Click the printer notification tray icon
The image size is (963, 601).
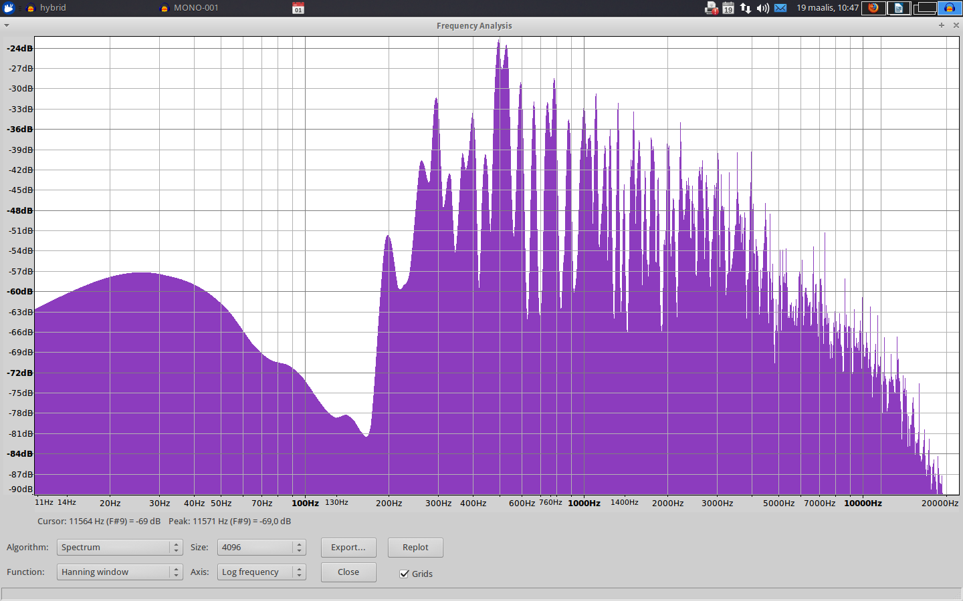point(711,8)
